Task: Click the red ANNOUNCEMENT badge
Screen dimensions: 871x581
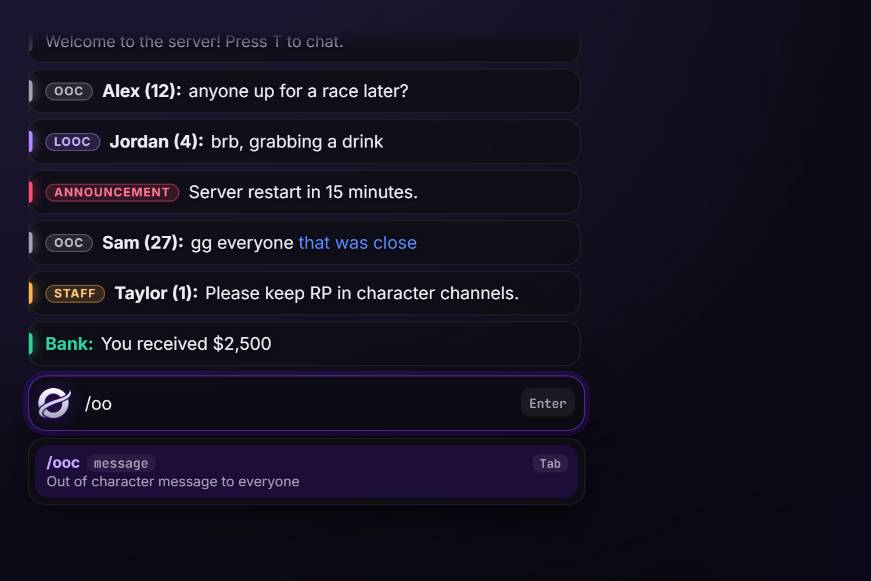Action: coord(112,192)
